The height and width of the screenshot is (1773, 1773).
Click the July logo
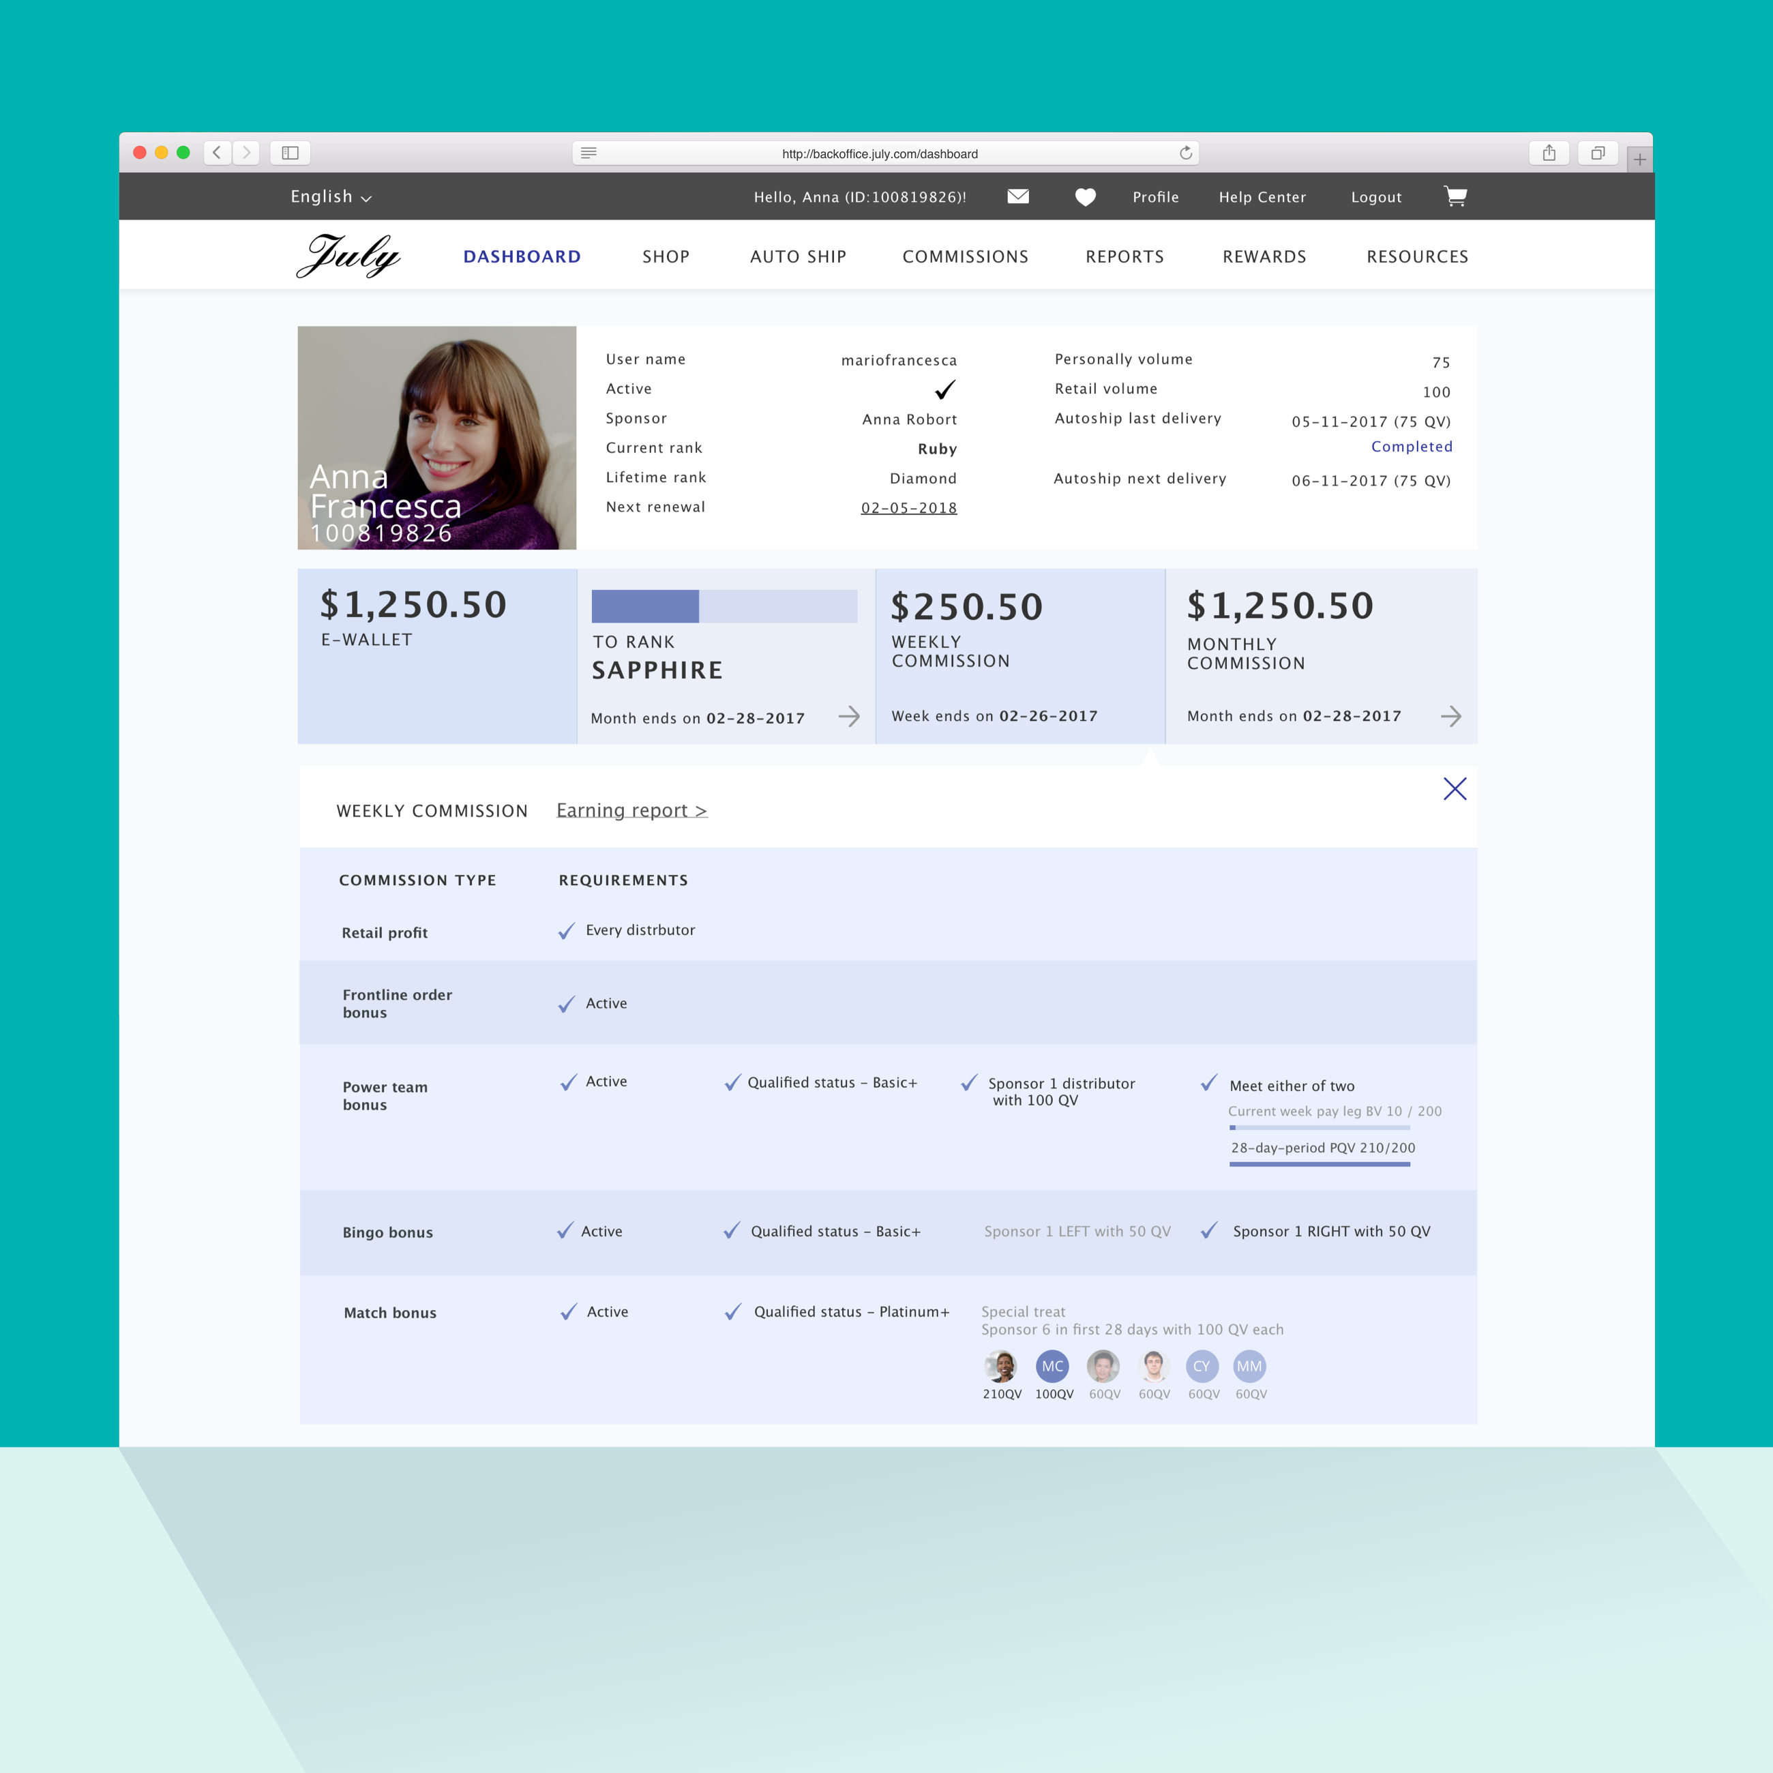point(348,255)
